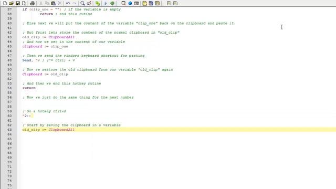Start debugging with the green bug icon
This screenshot has width=336, height=189.
click(x=112, y=3)
